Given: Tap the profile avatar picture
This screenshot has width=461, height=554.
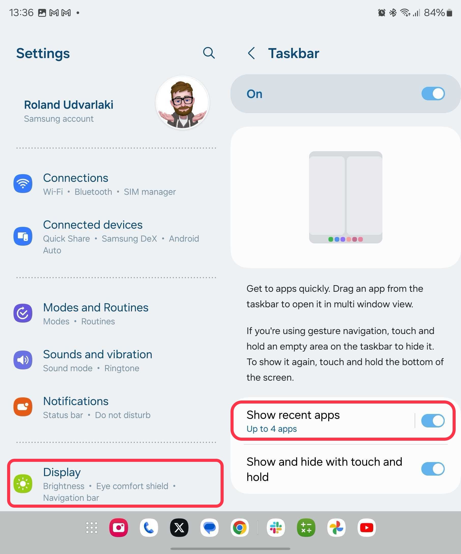Looking at the screenshot, I should coord(182,102).
